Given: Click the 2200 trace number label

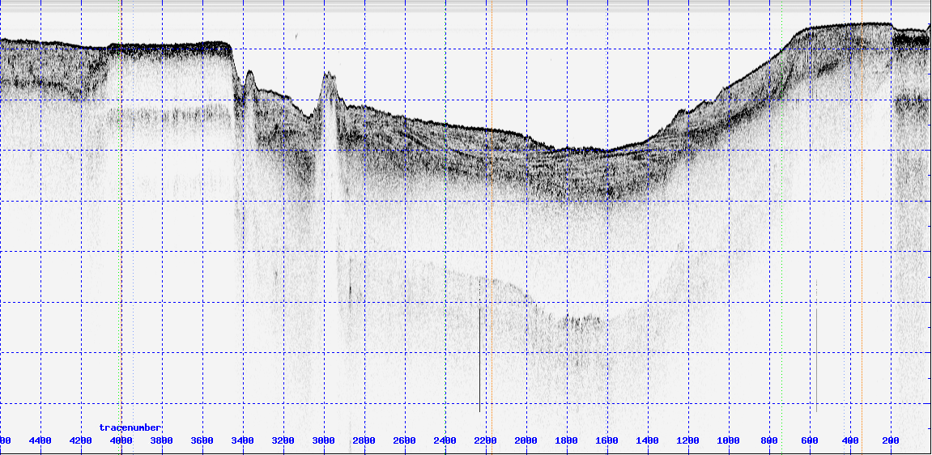Looking at the screenshot, I should point(485,440).
